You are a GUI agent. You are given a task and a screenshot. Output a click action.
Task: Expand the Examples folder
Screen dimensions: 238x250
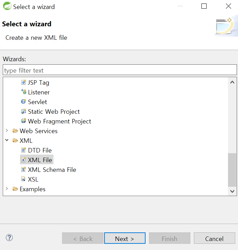pyautogui.click(x=7, y=188)
